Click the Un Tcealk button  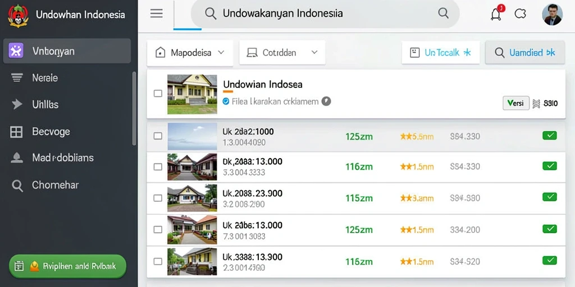(x=440, y=53)
